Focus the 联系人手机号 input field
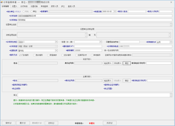 (x=166, y=12)
